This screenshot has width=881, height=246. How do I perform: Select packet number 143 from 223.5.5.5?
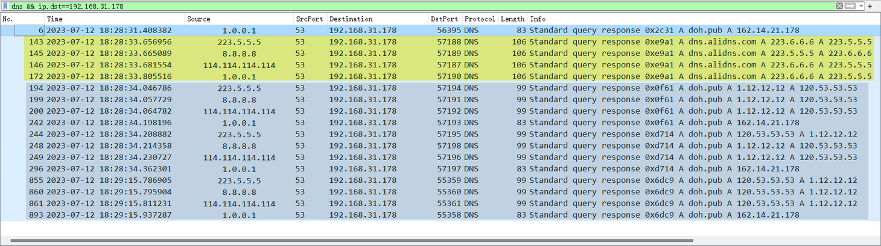(239, 42)
